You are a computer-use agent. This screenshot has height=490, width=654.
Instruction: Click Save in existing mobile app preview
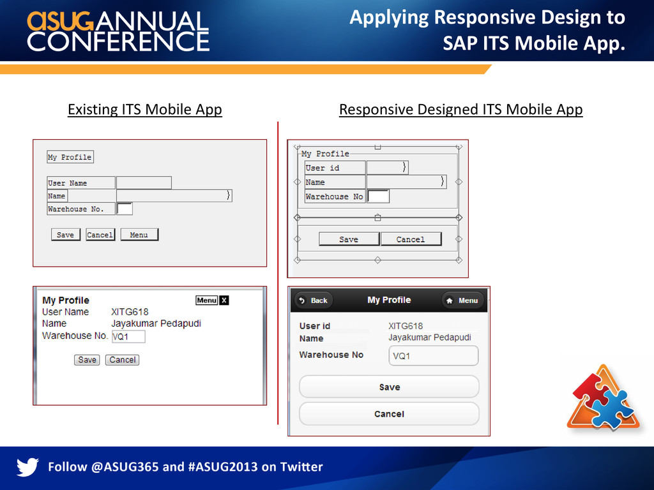[87, 360]
